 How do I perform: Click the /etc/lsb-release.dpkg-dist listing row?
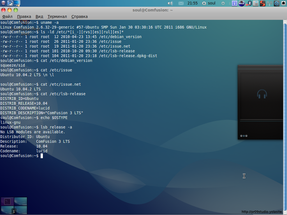pyautogui.click(x=79, y=56)
